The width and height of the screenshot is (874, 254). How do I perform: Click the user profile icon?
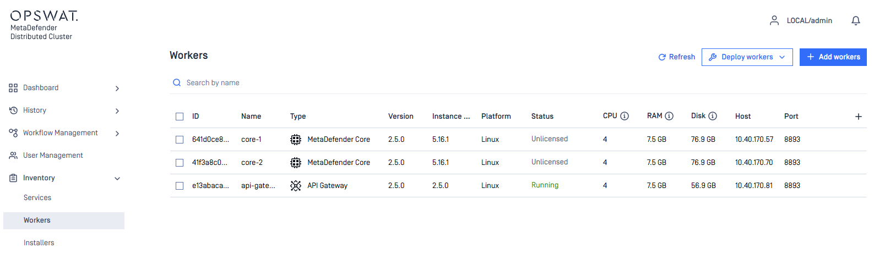(x=774, y=21)
